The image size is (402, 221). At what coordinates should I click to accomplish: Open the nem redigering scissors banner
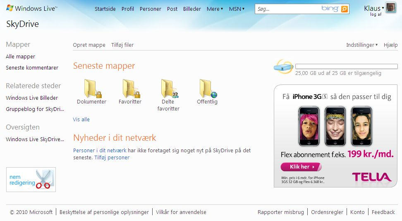31,180
